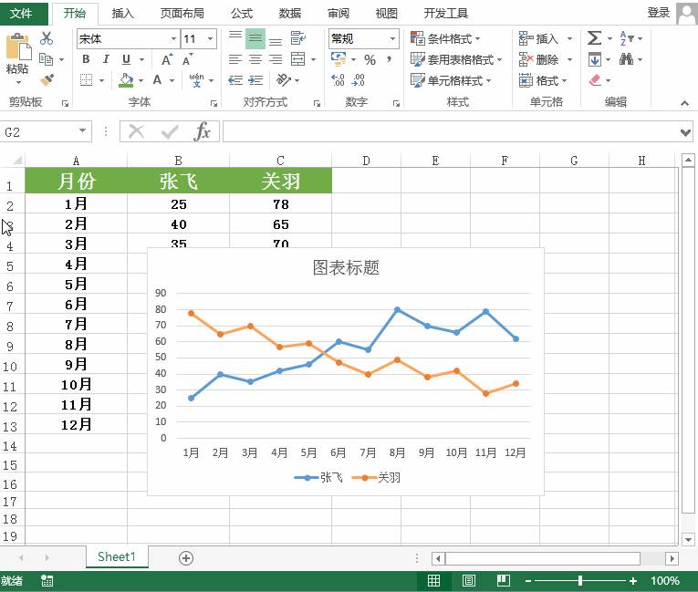Open the font size dropdown
698x592 pixels.
point(211,38)
